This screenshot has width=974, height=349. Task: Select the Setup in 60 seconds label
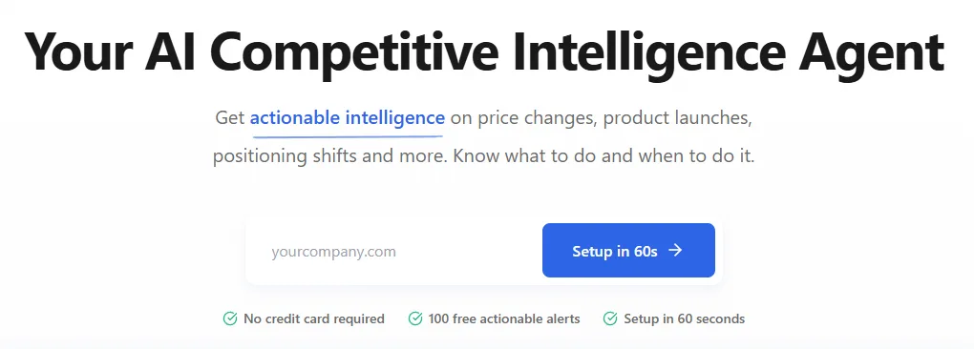pyautogui.click(x=684, y=318)
